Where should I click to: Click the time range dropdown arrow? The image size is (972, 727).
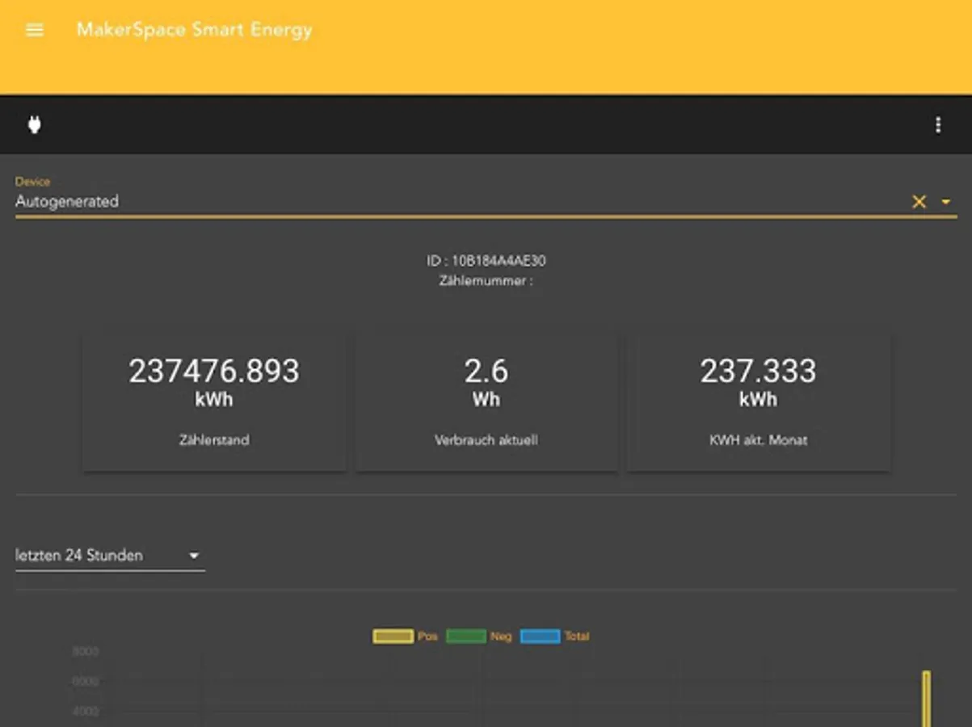(x=194, y=556)
